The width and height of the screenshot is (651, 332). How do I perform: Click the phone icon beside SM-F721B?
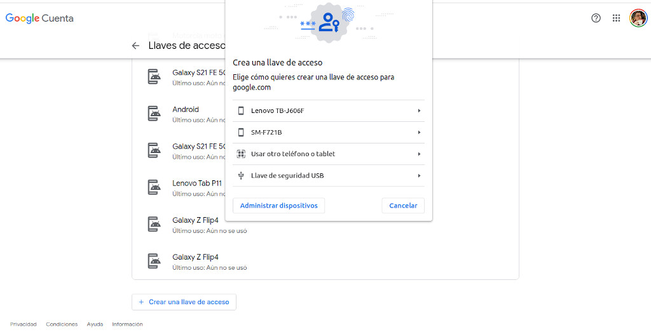[241, 133]
